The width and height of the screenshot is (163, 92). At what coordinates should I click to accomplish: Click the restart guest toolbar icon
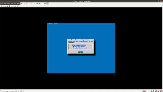(30, 4)
